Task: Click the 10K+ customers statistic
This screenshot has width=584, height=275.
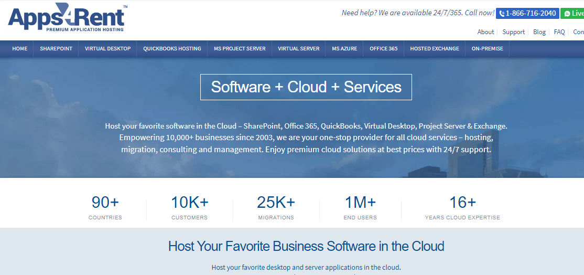Action: coord(190,208)
